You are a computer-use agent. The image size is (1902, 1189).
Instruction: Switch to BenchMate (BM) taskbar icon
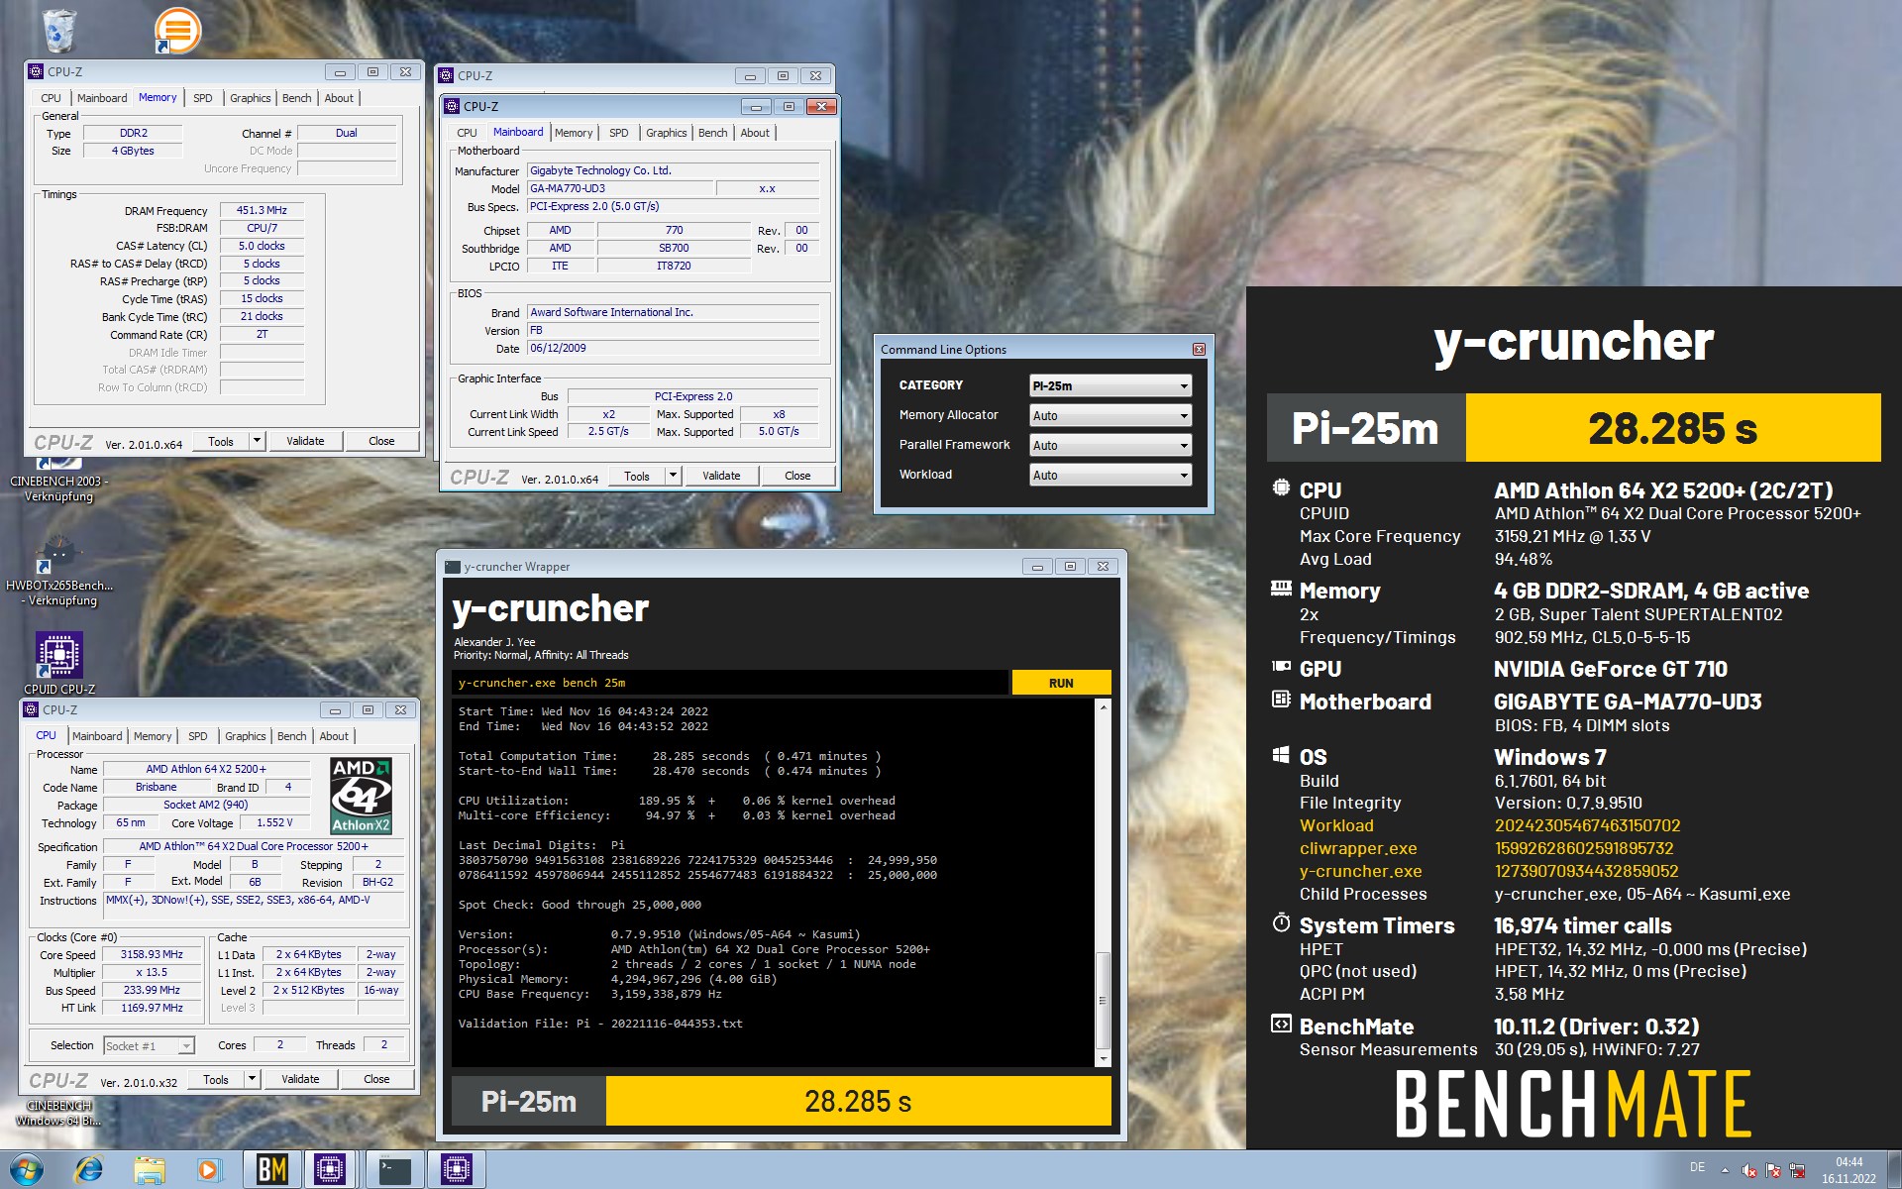[x=271, y=1170]
